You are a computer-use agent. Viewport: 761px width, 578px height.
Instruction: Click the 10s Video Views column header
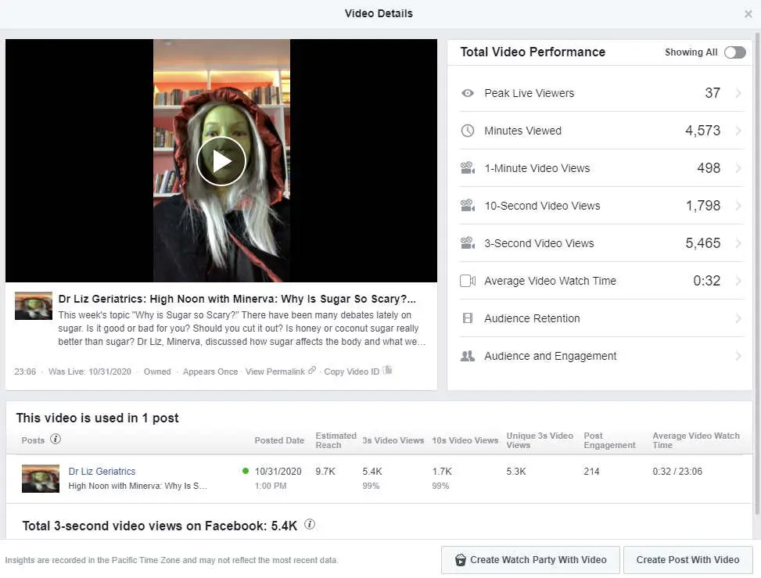tap(465, 440)
